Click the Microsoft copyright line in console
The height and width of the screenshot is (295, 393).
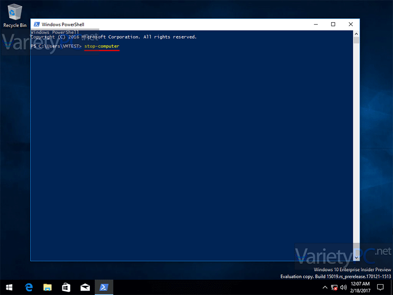(x=113, y=37)
